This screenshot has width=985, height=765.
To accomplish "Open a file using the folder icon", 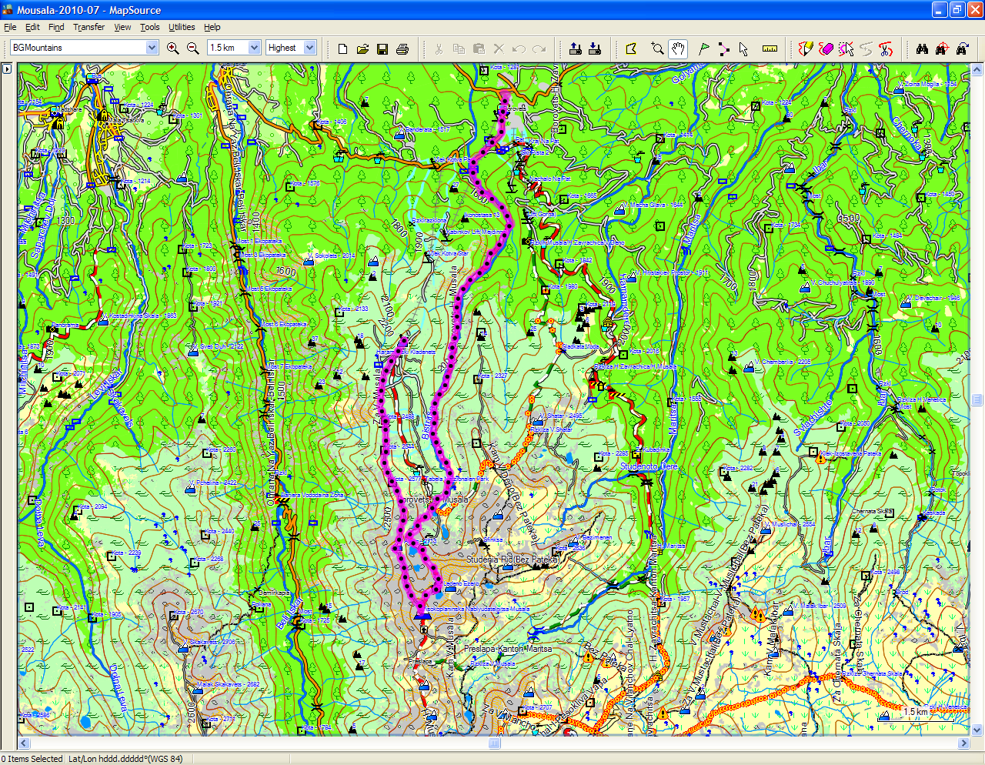I will tap(362, 48).
